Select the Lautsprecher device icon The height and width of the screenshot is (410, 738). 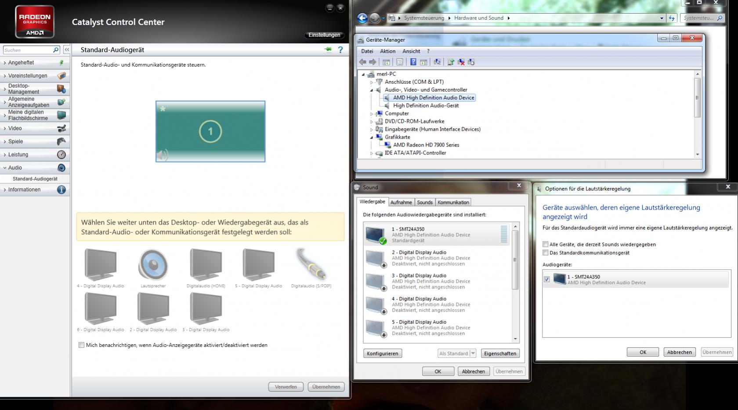pyautogui.click(x=153, y=265)
